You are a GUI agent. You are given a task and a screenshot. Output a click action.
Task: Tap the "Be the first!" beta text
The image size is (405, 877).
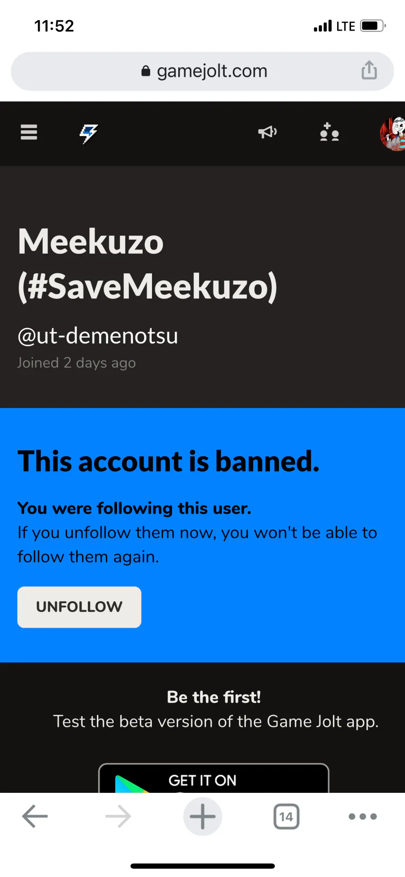[x=214, y=697]
